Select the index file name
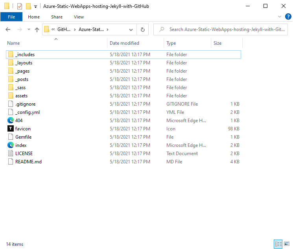This screenshot has width=293, height=249. (21, 145)
